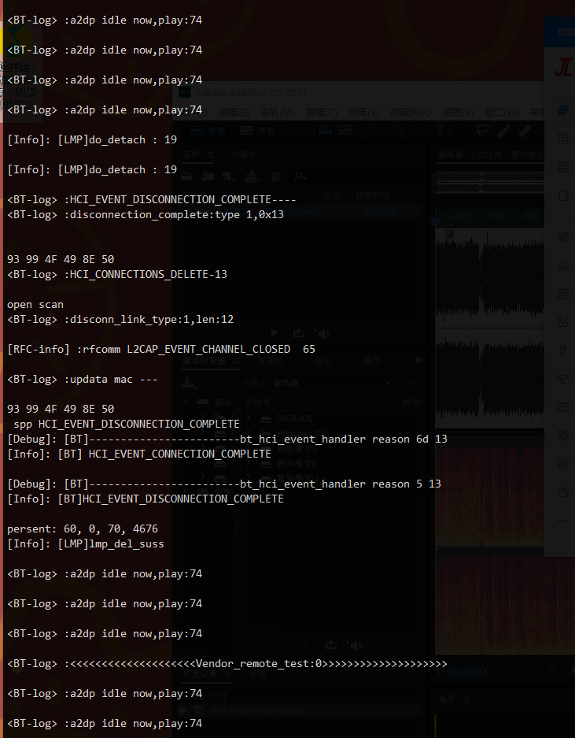Viewport: 575px width, 738px height.
Task: Switch to the 历史记录 tab
Action: click(x=200, y=674)
